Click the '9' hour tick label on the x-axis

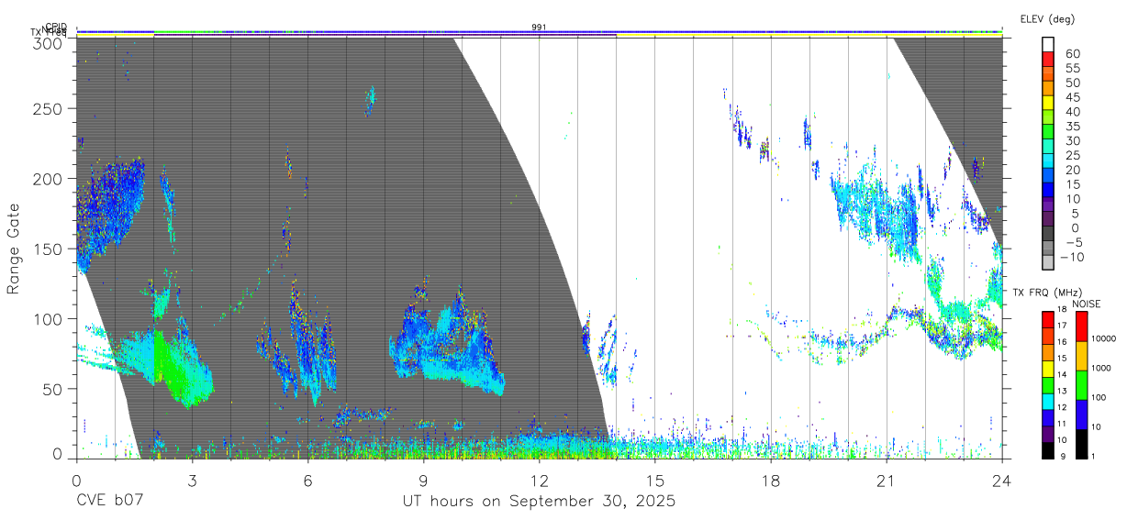coord(423,481)
